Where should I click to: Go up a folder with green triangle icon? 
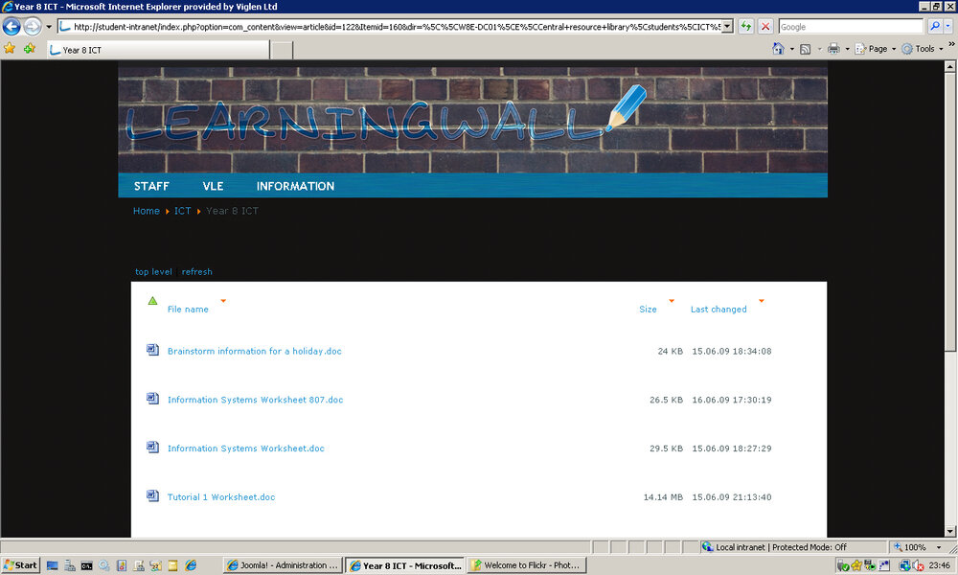pos(152,301)
